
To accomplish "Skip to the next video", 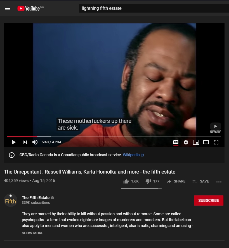I will coord(25,142).
